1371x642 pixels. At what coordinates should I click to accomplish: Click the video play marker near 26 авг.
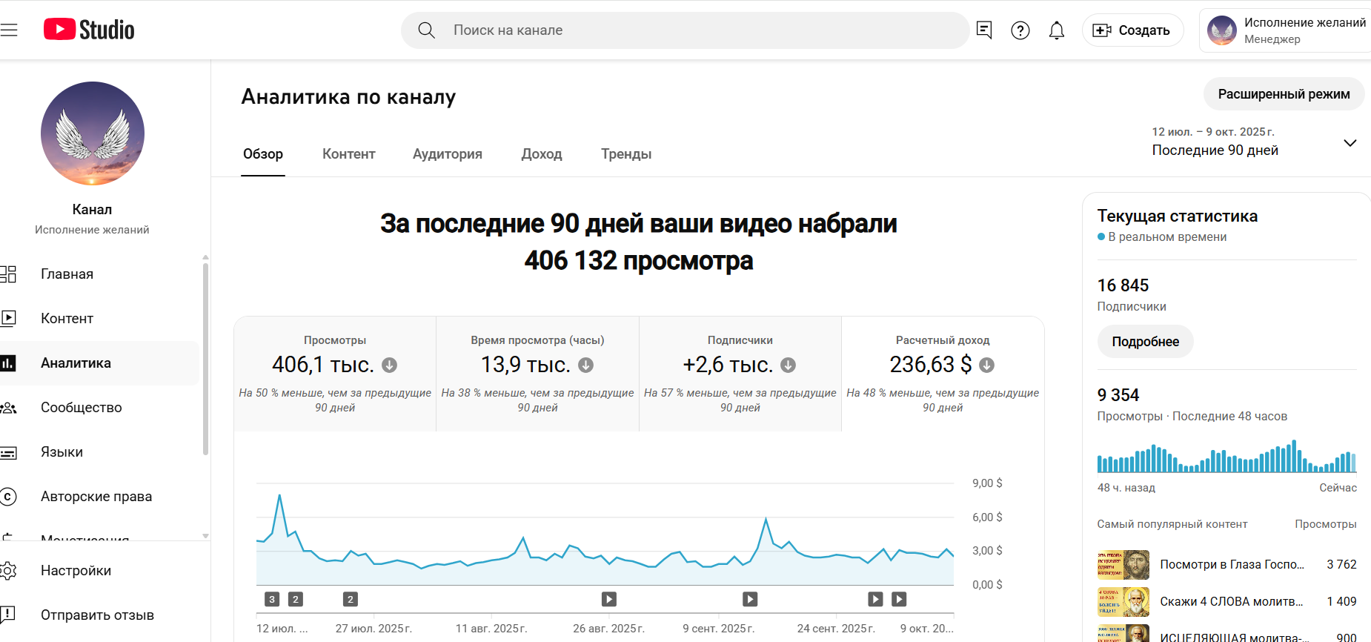[609, 599]
